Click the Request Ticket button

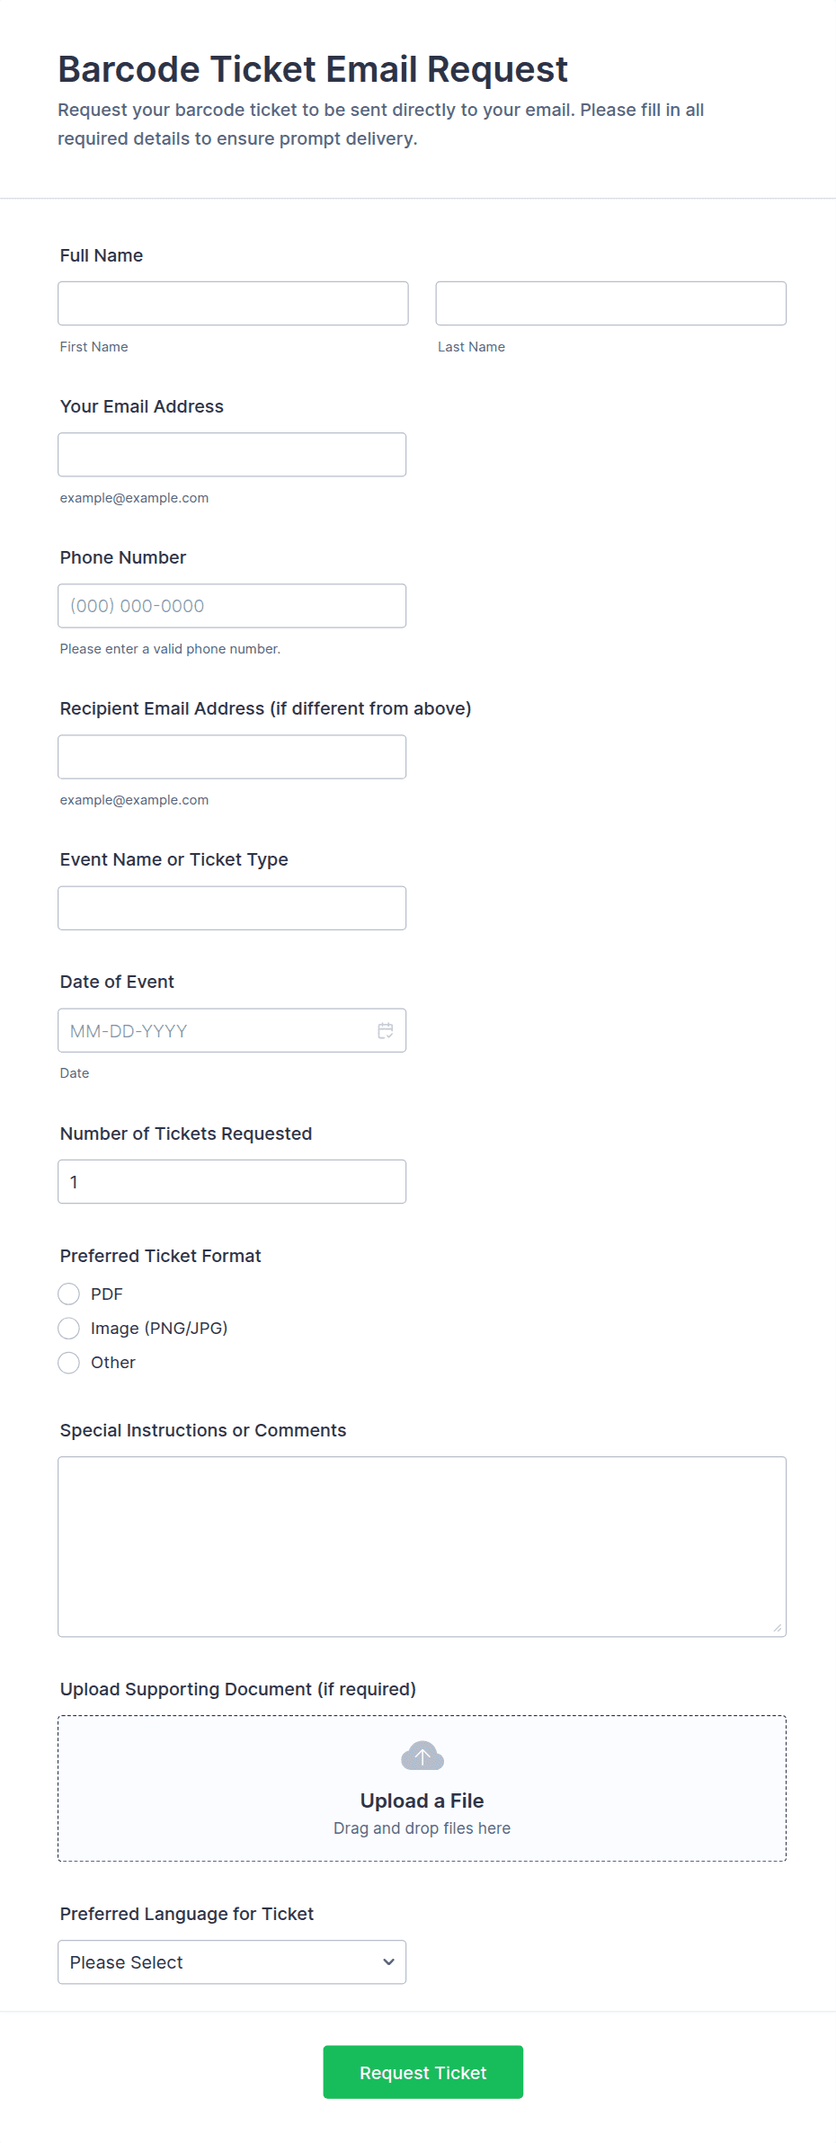coord(422,2072)
